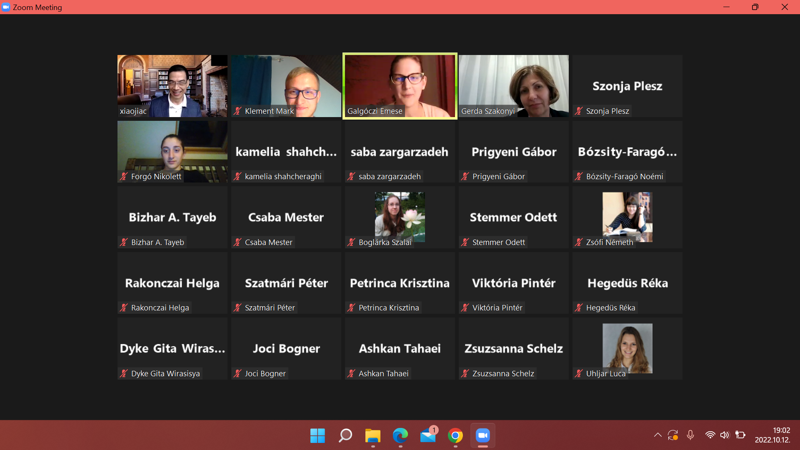This screenshot has width=800, height=450.
Task: Click muted mic icon beside Zsófi Németh
Action: pos(579,242)
